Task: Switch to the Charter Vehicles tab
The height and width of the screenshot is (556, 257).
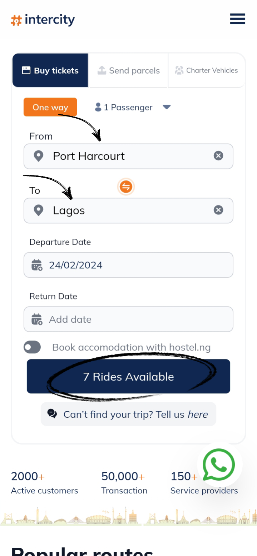Action: click(207, 70)
